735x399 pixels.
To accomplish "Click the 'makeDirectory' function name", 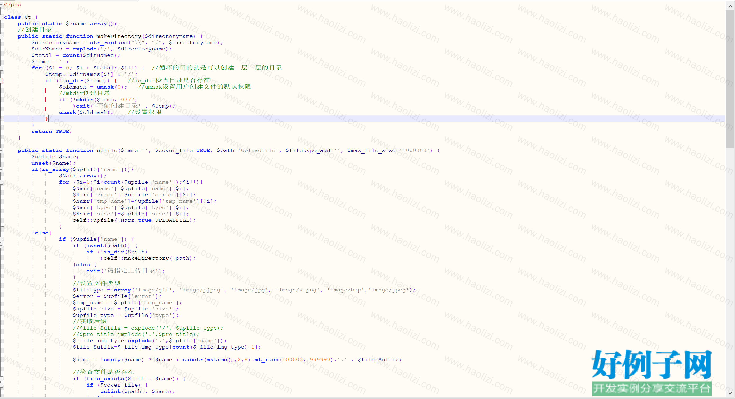I will pyautogui.click(x=119, y=36).
